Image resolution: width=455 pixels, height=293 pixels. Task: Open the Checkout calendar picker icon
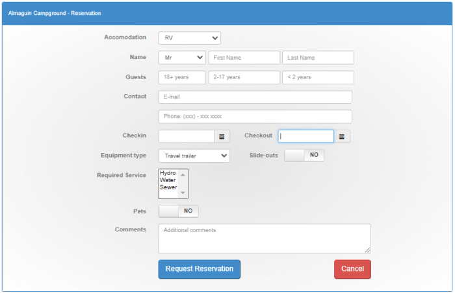coord(342,136)
